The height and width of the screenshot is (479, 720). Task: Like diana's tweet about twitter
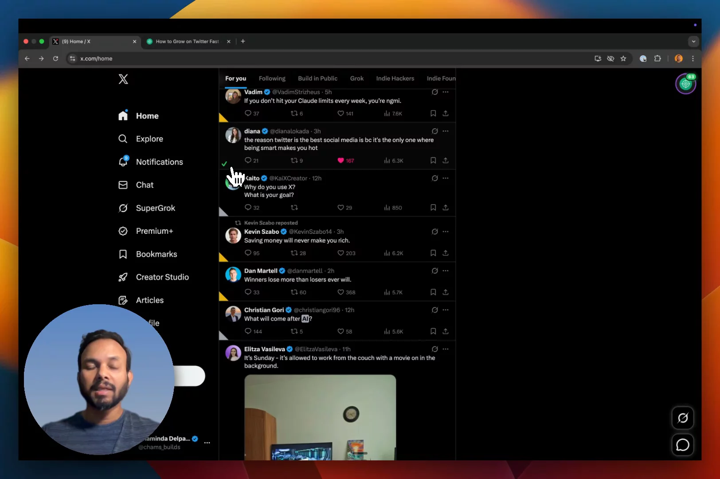[345, 161]
